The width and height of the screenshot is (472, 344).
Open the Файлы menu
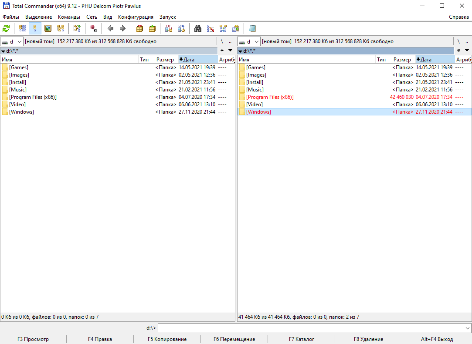11,17
